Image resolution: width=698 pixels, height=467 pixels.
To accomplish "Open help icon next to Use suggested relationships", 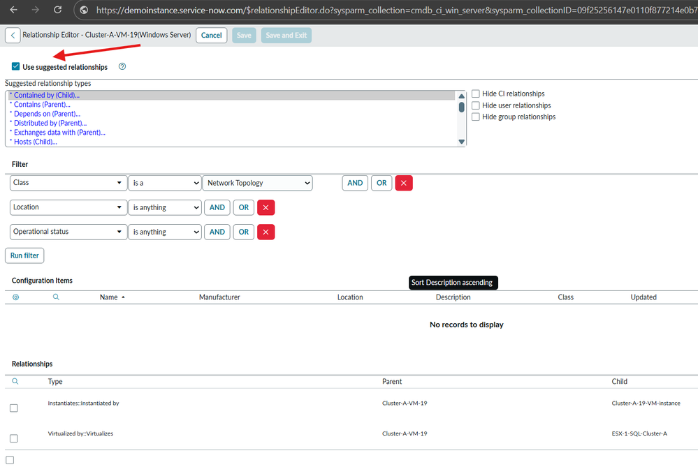I will pos(122,66).
